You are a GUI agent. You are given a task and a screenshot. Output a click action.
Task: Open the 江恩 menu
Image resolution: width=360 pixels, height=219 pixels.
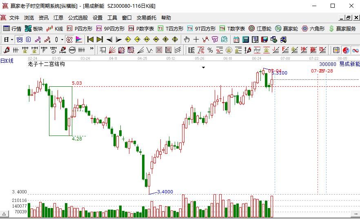click(x=58, y=18)
